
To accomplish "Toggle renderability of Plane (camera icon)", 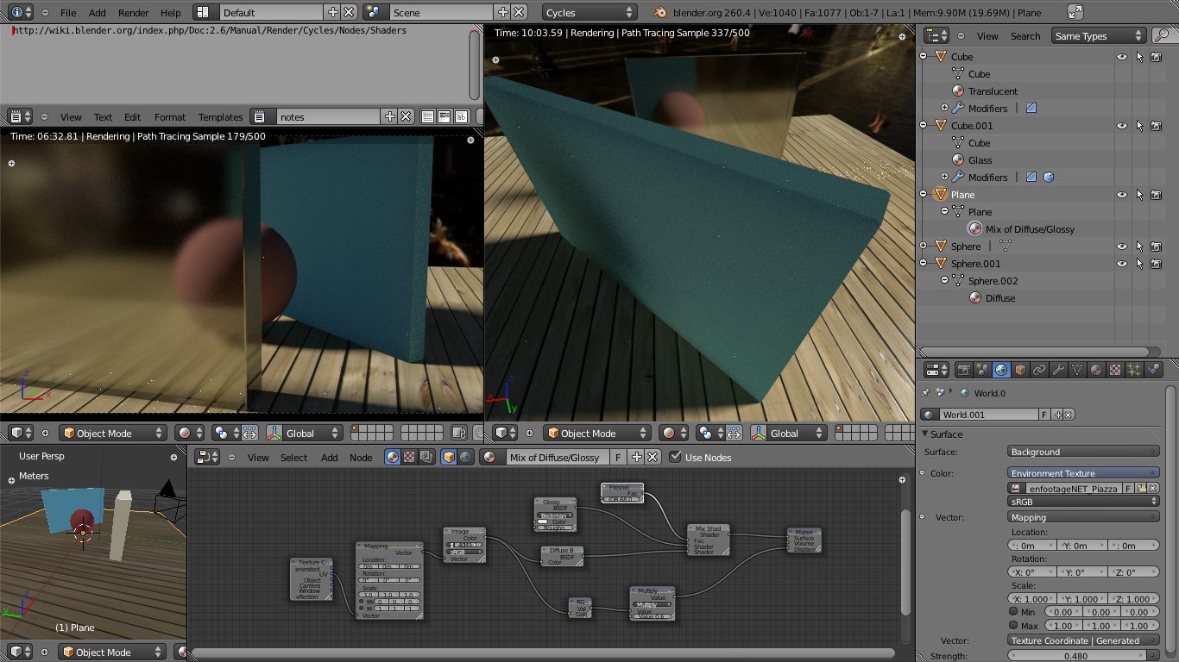I will point(1156,195).
